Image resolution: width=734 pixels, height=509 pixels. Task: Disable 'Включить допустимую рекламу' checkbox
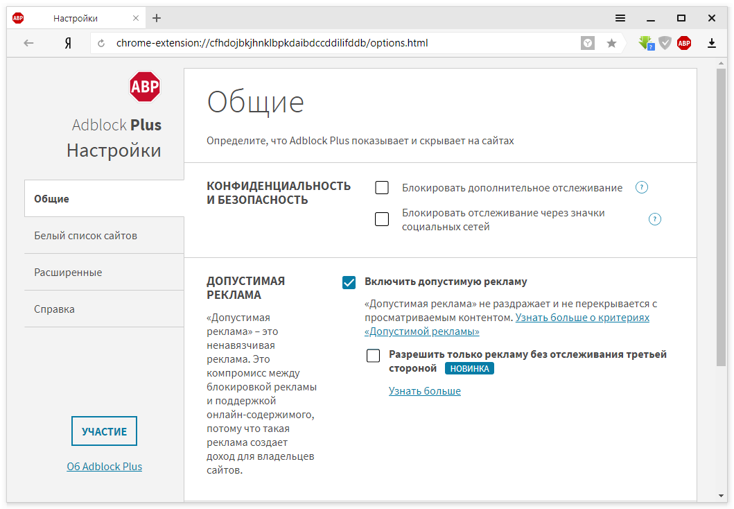coord(349,282)
